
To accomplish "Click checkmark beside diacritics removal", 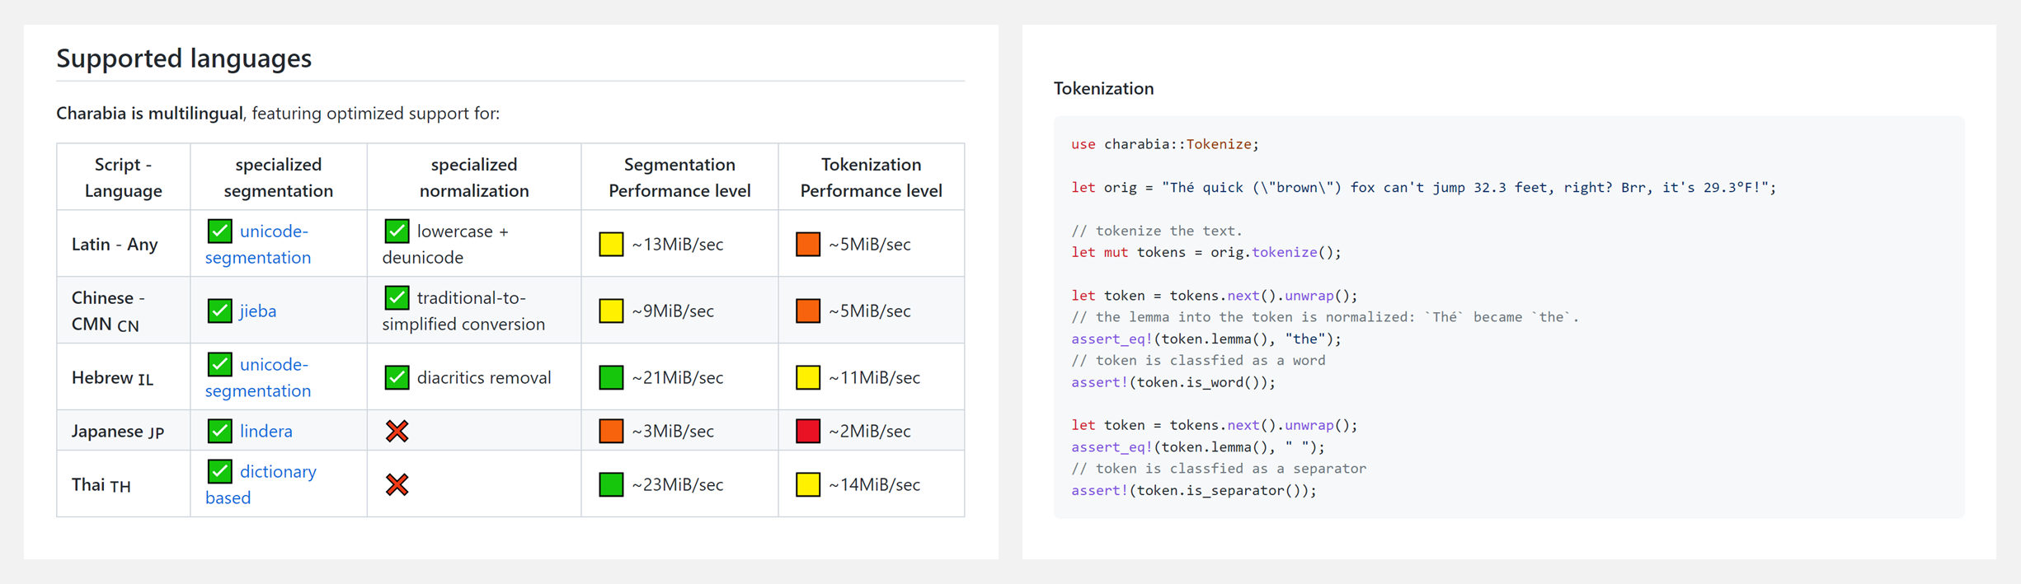I will pos(397,377).
